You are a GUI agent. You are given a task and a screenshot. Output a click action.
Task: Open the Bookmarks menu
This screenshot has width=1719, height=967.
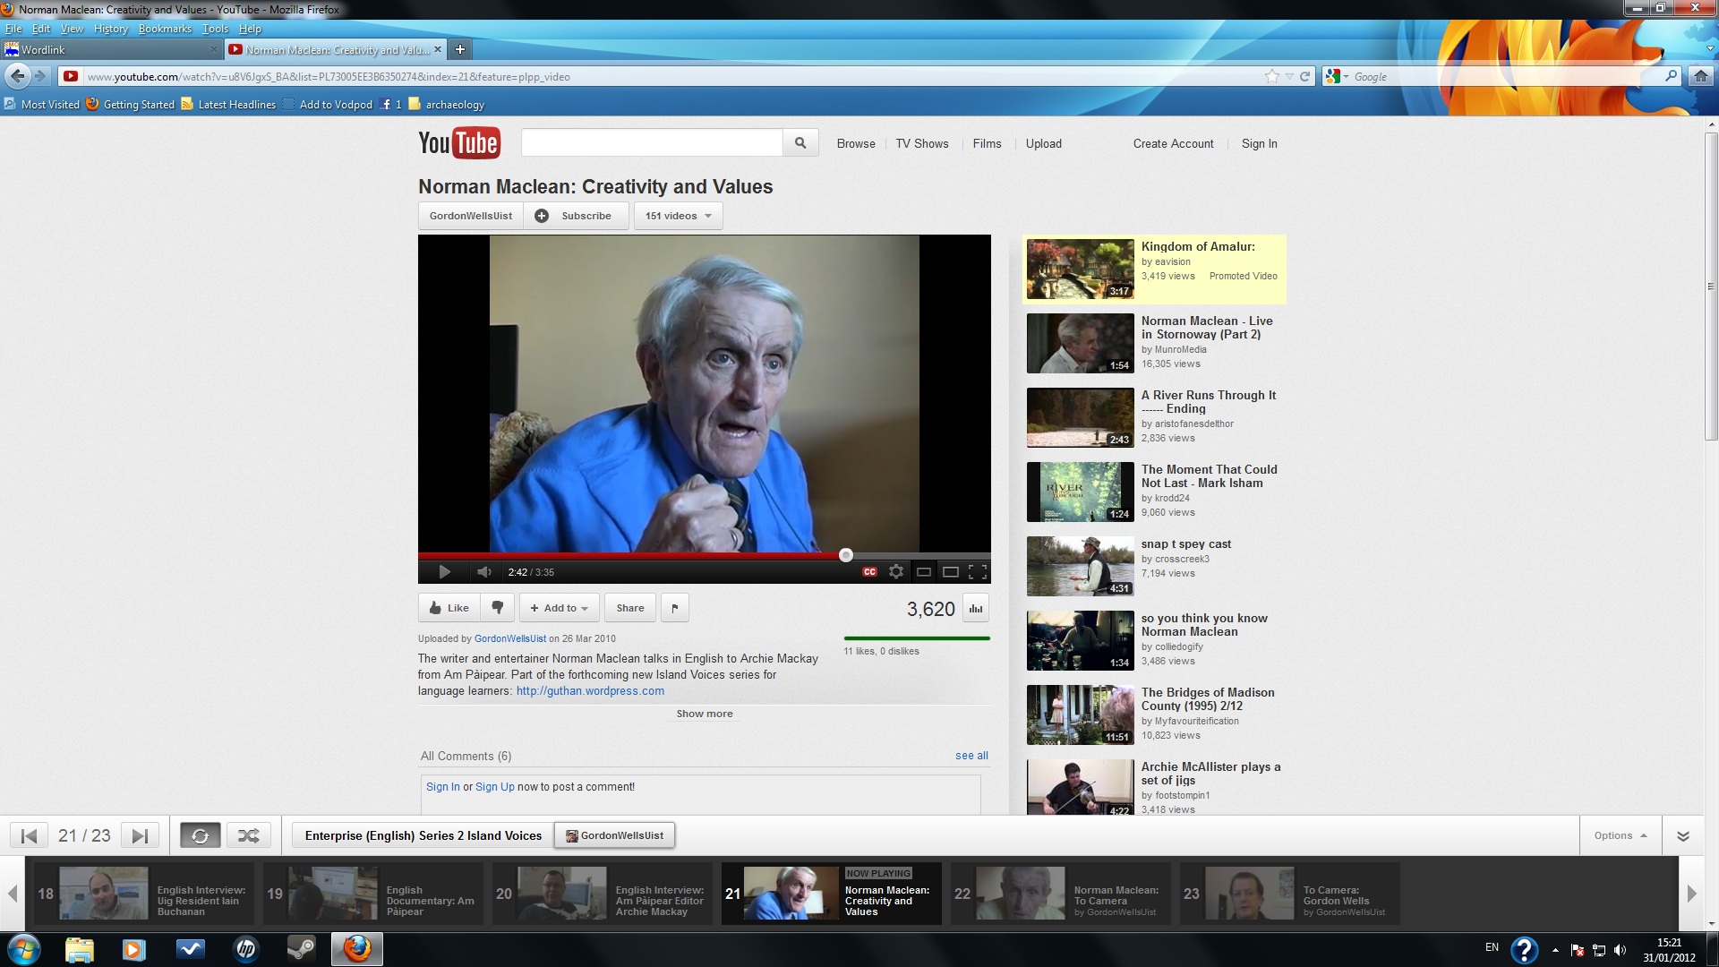pos(165,29)
